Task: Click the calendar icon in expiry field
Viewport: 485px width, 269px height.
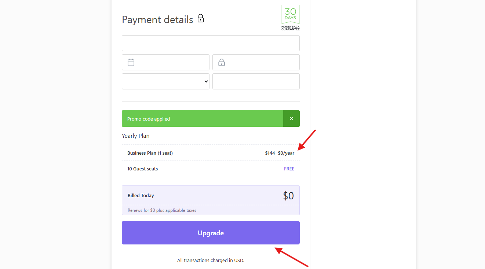Action: (x=131, y=62)
